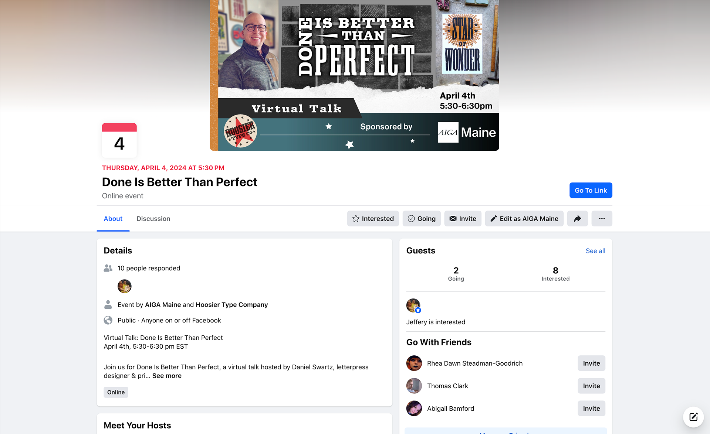Open the event cover banner image

(x=354, y=75)
